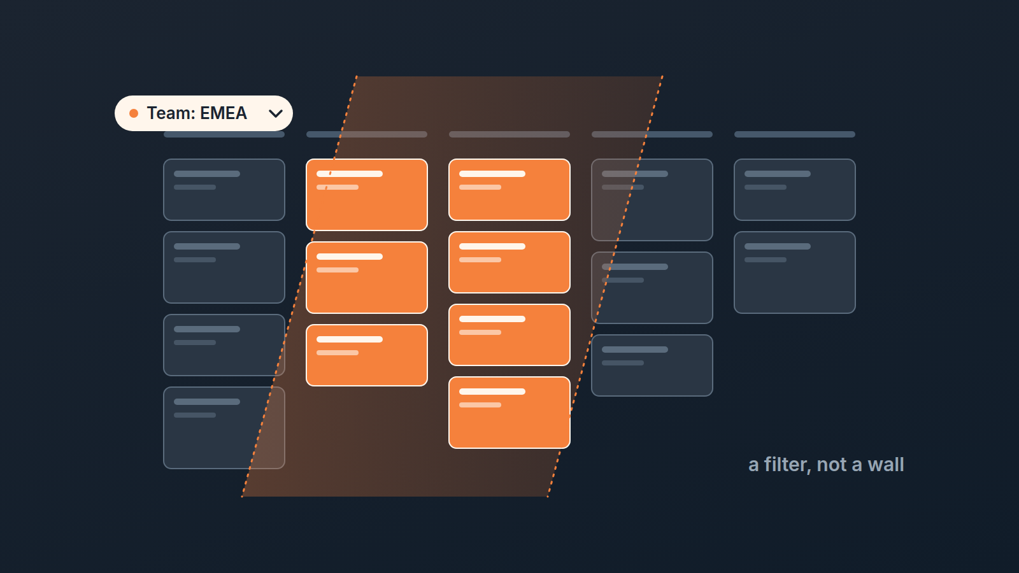Click the chevron arrow on the team filter

coord(276,113)
